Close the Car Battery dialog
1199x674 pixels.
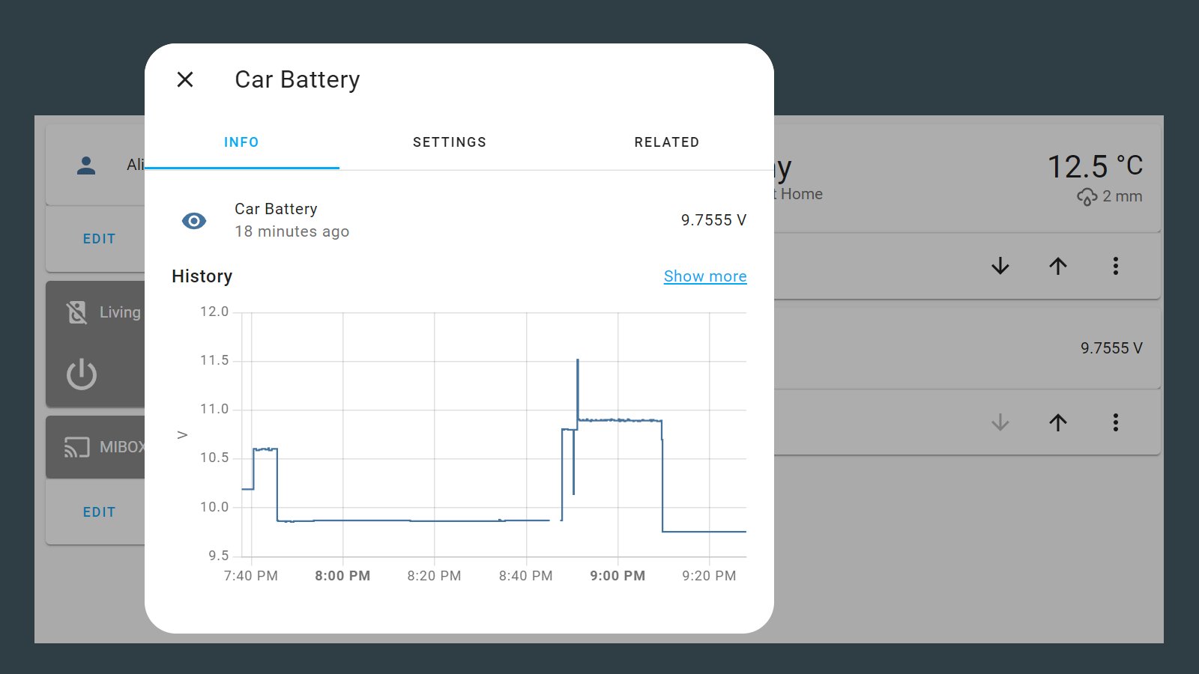point(185,79)
